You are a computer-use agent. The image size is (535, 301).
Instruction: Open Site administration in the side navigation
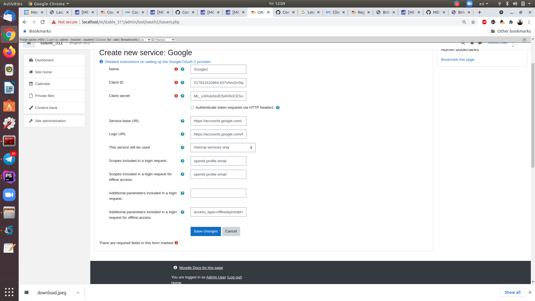(54, 121)
